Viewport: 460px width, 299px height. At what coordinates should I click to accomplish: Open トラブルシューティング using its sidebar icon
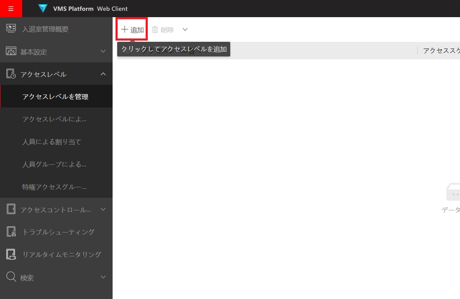11,232
